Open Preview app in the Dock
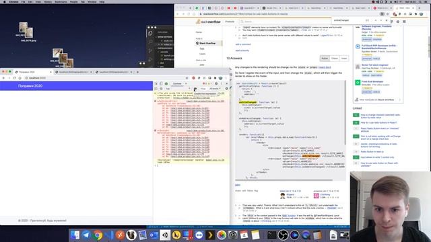 coord(142,235)
